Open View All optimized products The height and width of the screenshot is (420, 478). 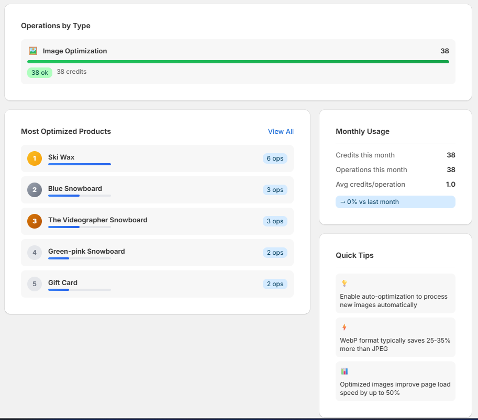pyautogui.click(x=281, y=132)
